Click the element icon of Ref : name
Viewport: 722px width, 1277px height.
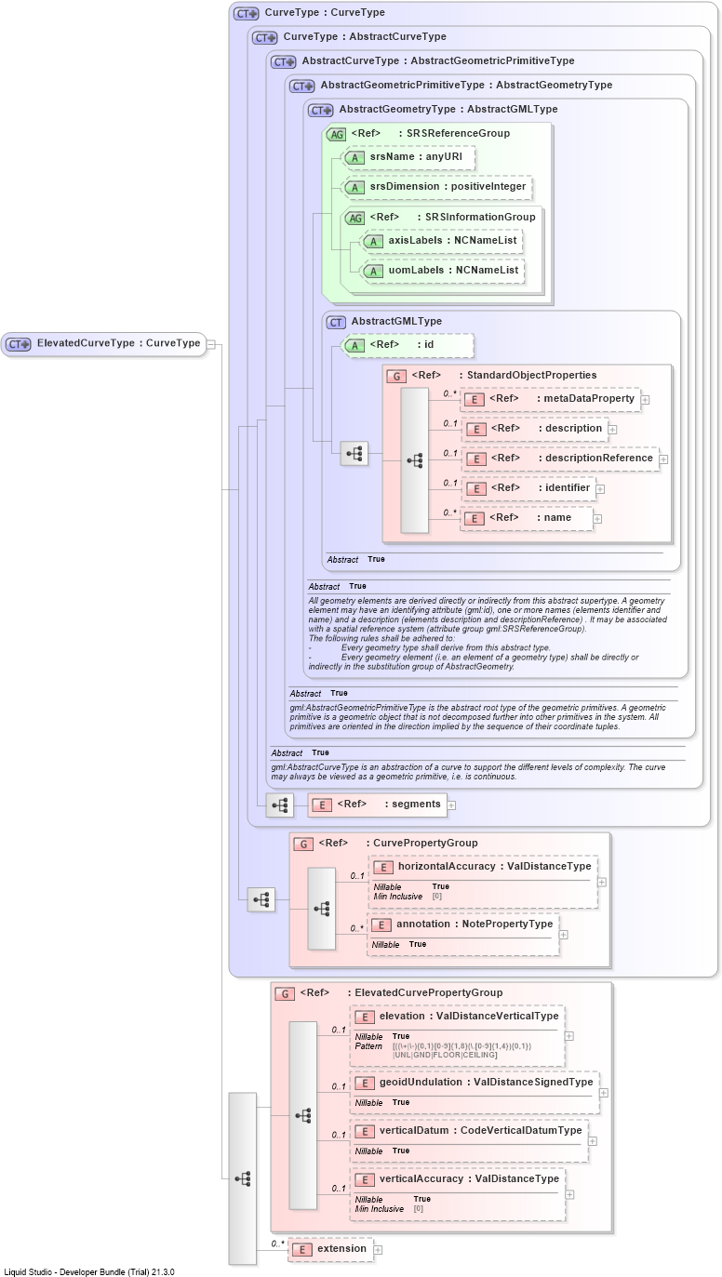click(475, 518)
